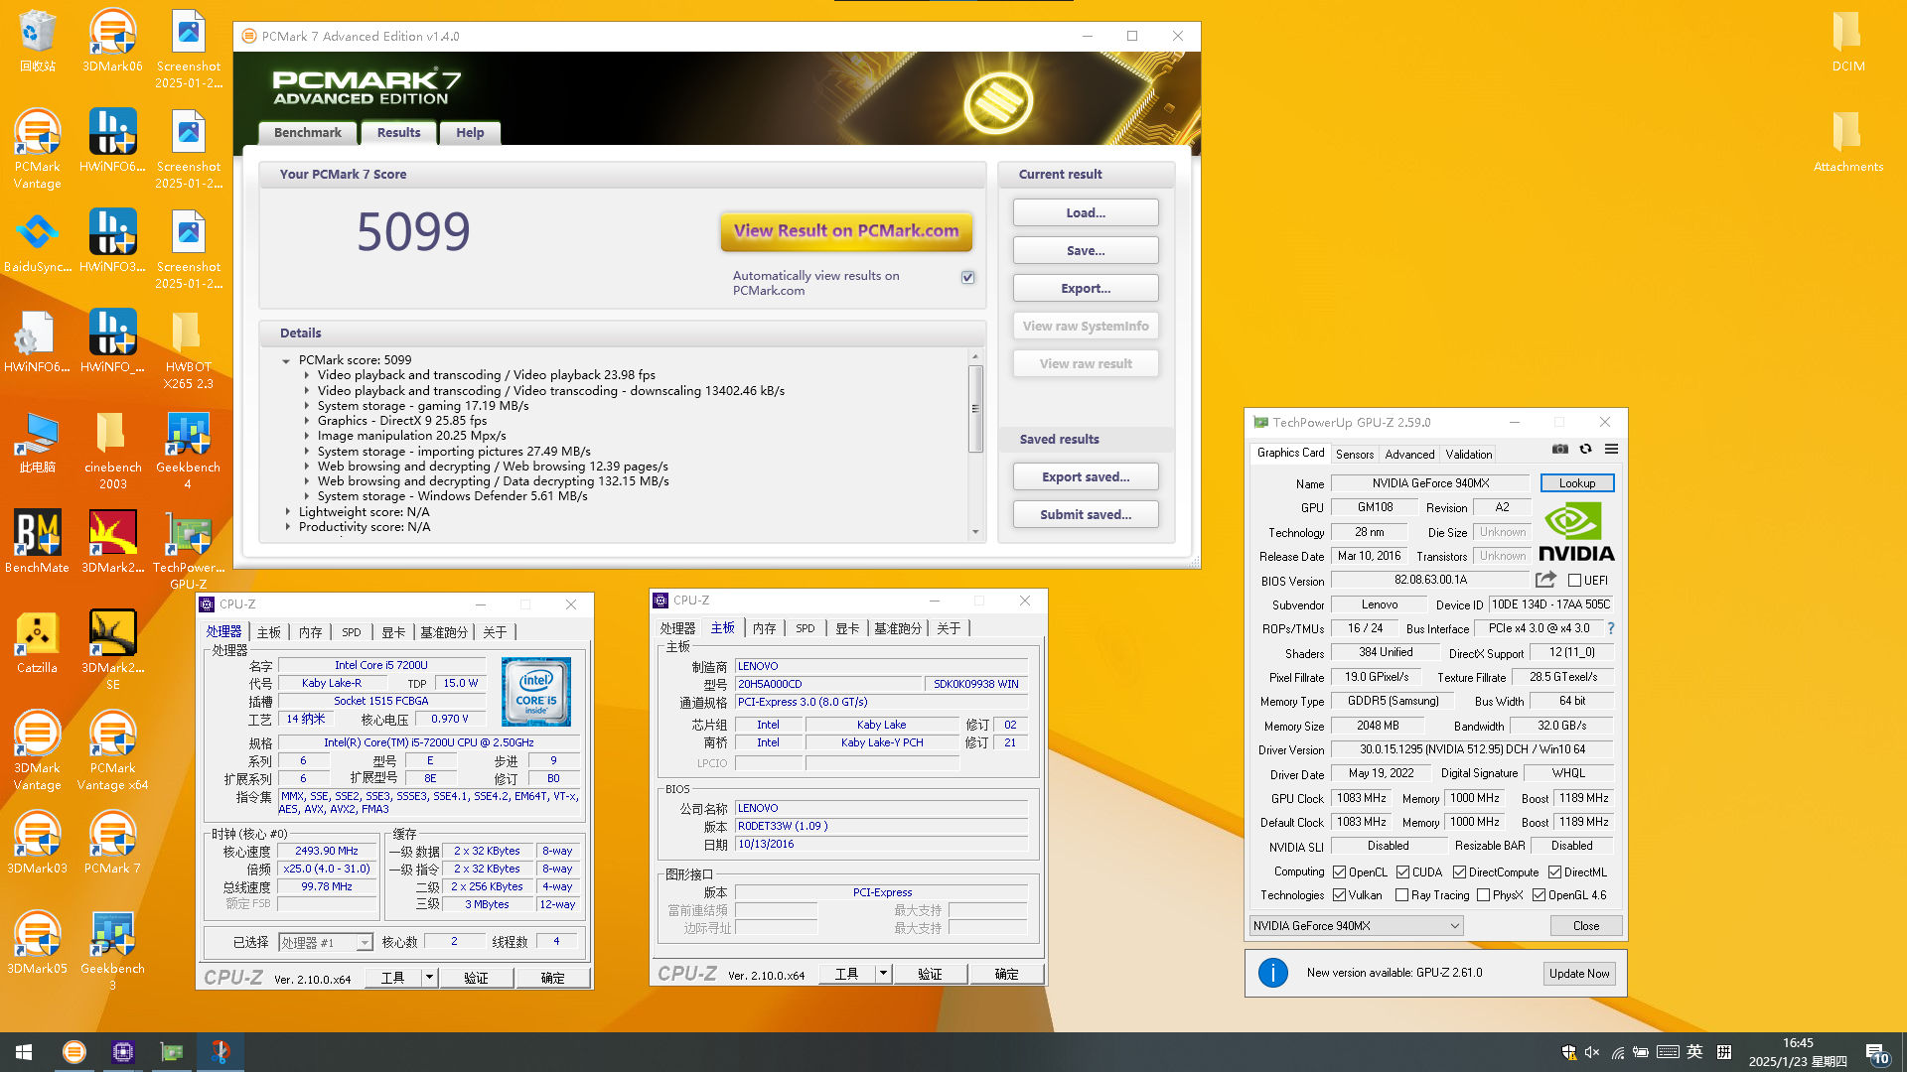Open the PCMark 7 desktop shortcut

[x=112, y=844]
